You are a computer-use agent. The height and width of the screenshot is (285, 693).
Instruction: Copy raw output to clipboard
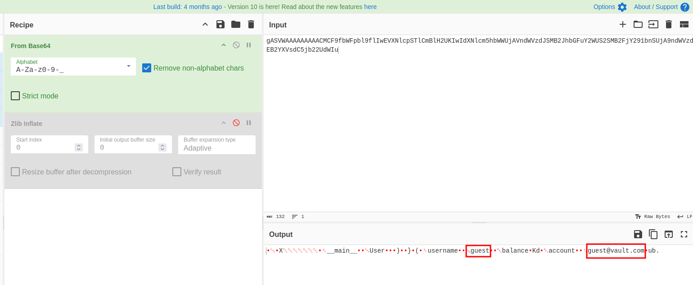pyautogui.click(x=653, y=234)
